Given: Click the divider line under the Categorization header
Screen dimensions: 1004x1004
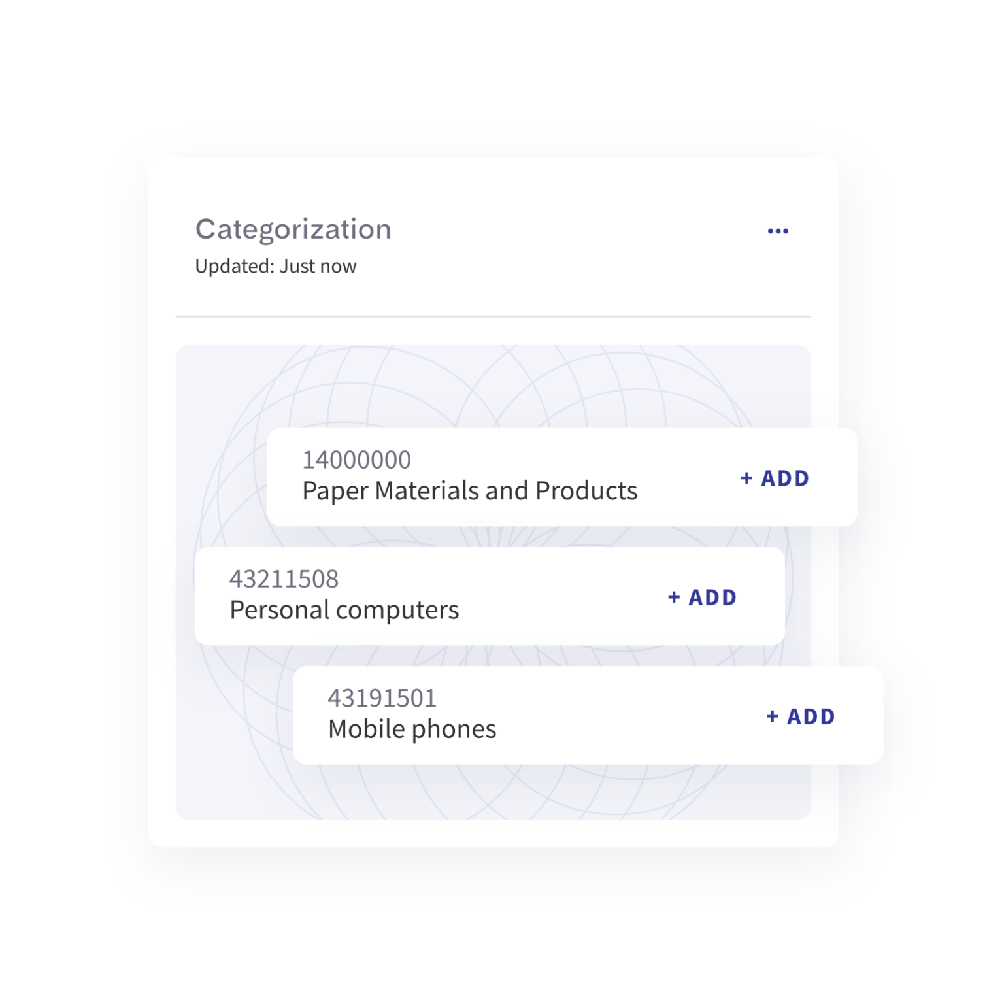Looking at the screenshot, I should pyautogui.click(x=493, y=316).
